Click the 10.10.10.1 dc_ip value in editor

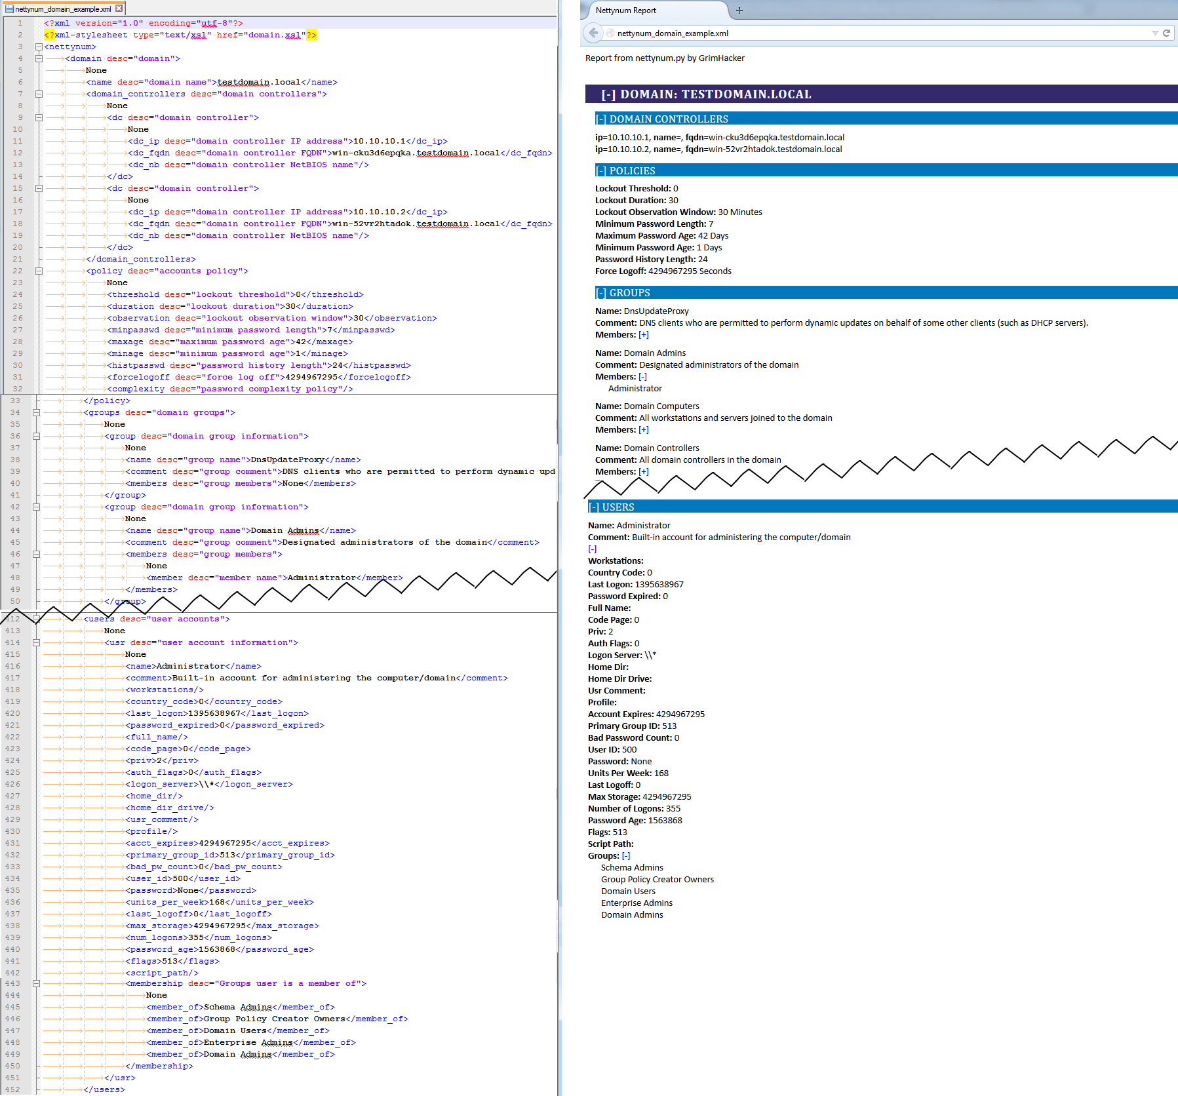point(380,142)
